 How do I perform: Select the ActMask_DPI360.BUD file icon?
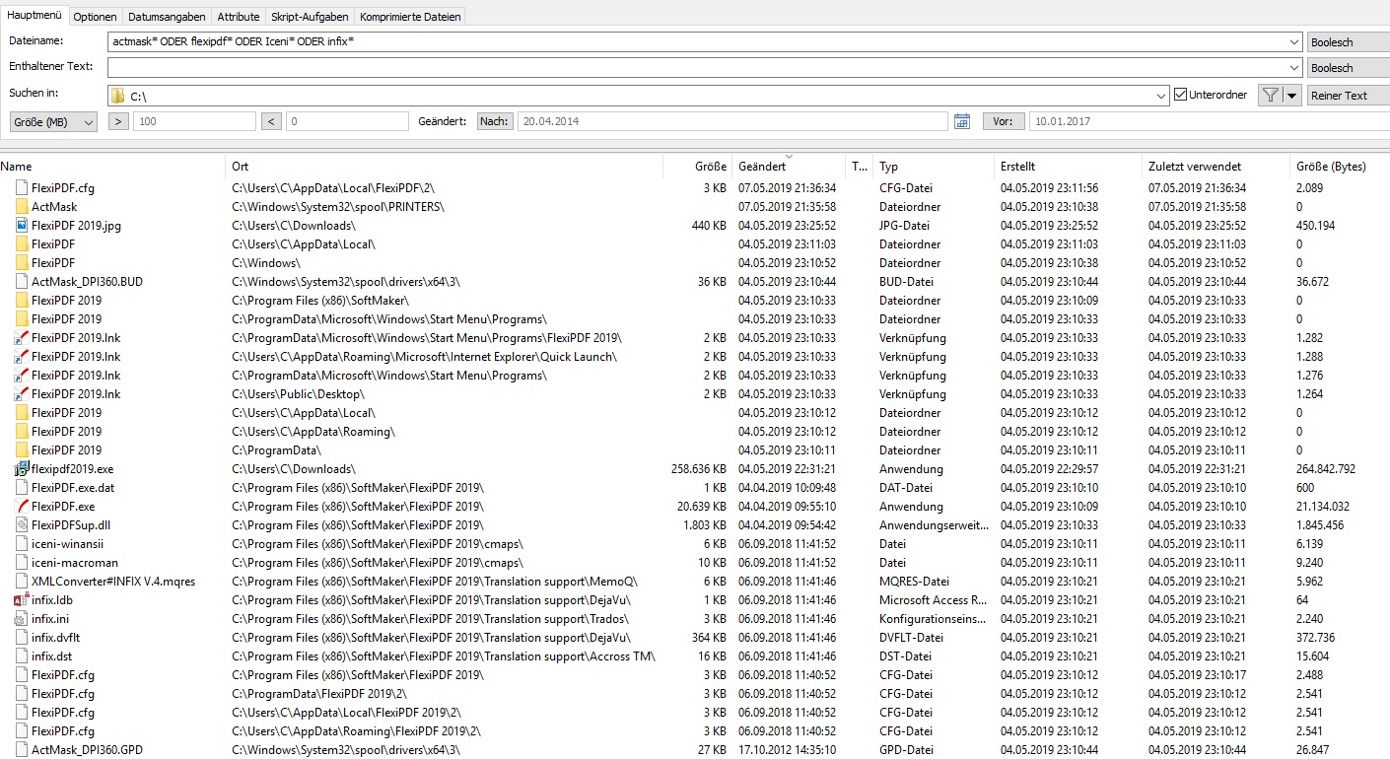pyautogui.click(x=22, y=282)
